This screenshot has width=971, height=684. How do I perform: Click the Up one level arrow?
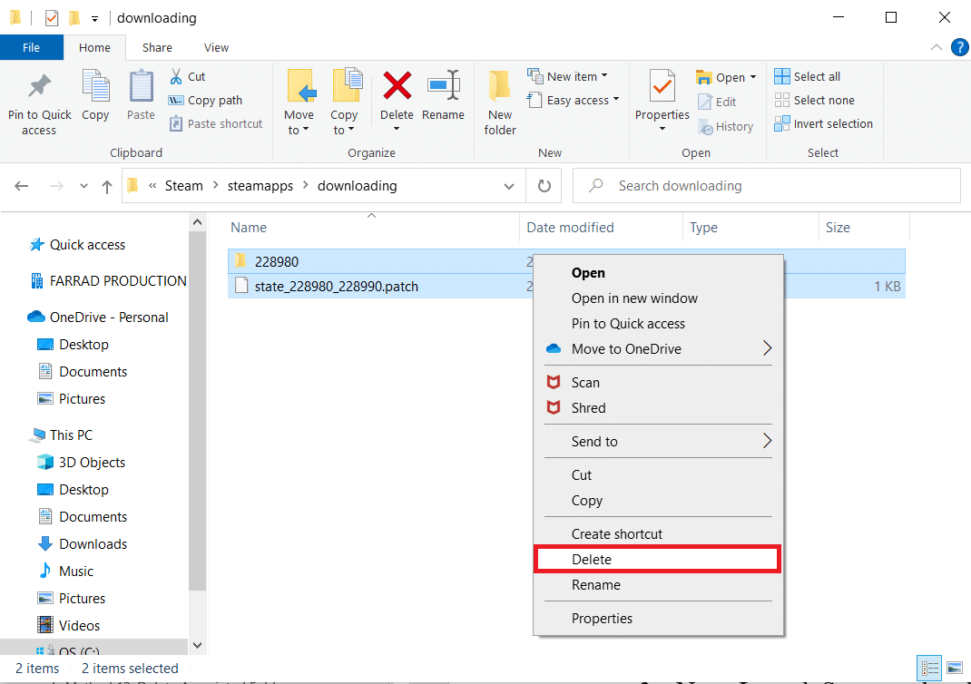(x=106, y=186)
